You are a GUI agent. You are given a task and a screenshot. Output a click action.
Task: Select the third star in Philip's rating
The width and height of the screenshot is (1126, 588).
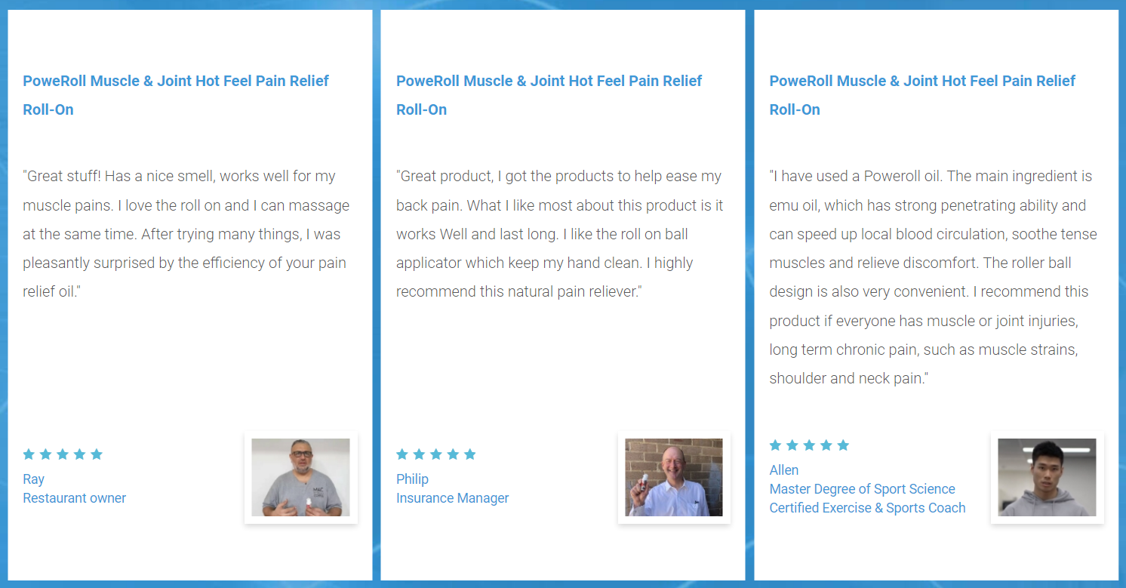pyautogui.click(x=436, y=454)
